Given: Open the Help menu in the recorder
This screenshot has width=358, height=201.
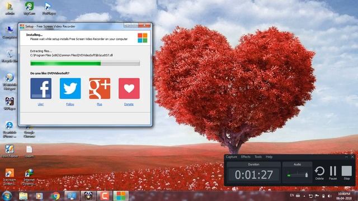Looking at the screenshot, I should tap(269, 157).
